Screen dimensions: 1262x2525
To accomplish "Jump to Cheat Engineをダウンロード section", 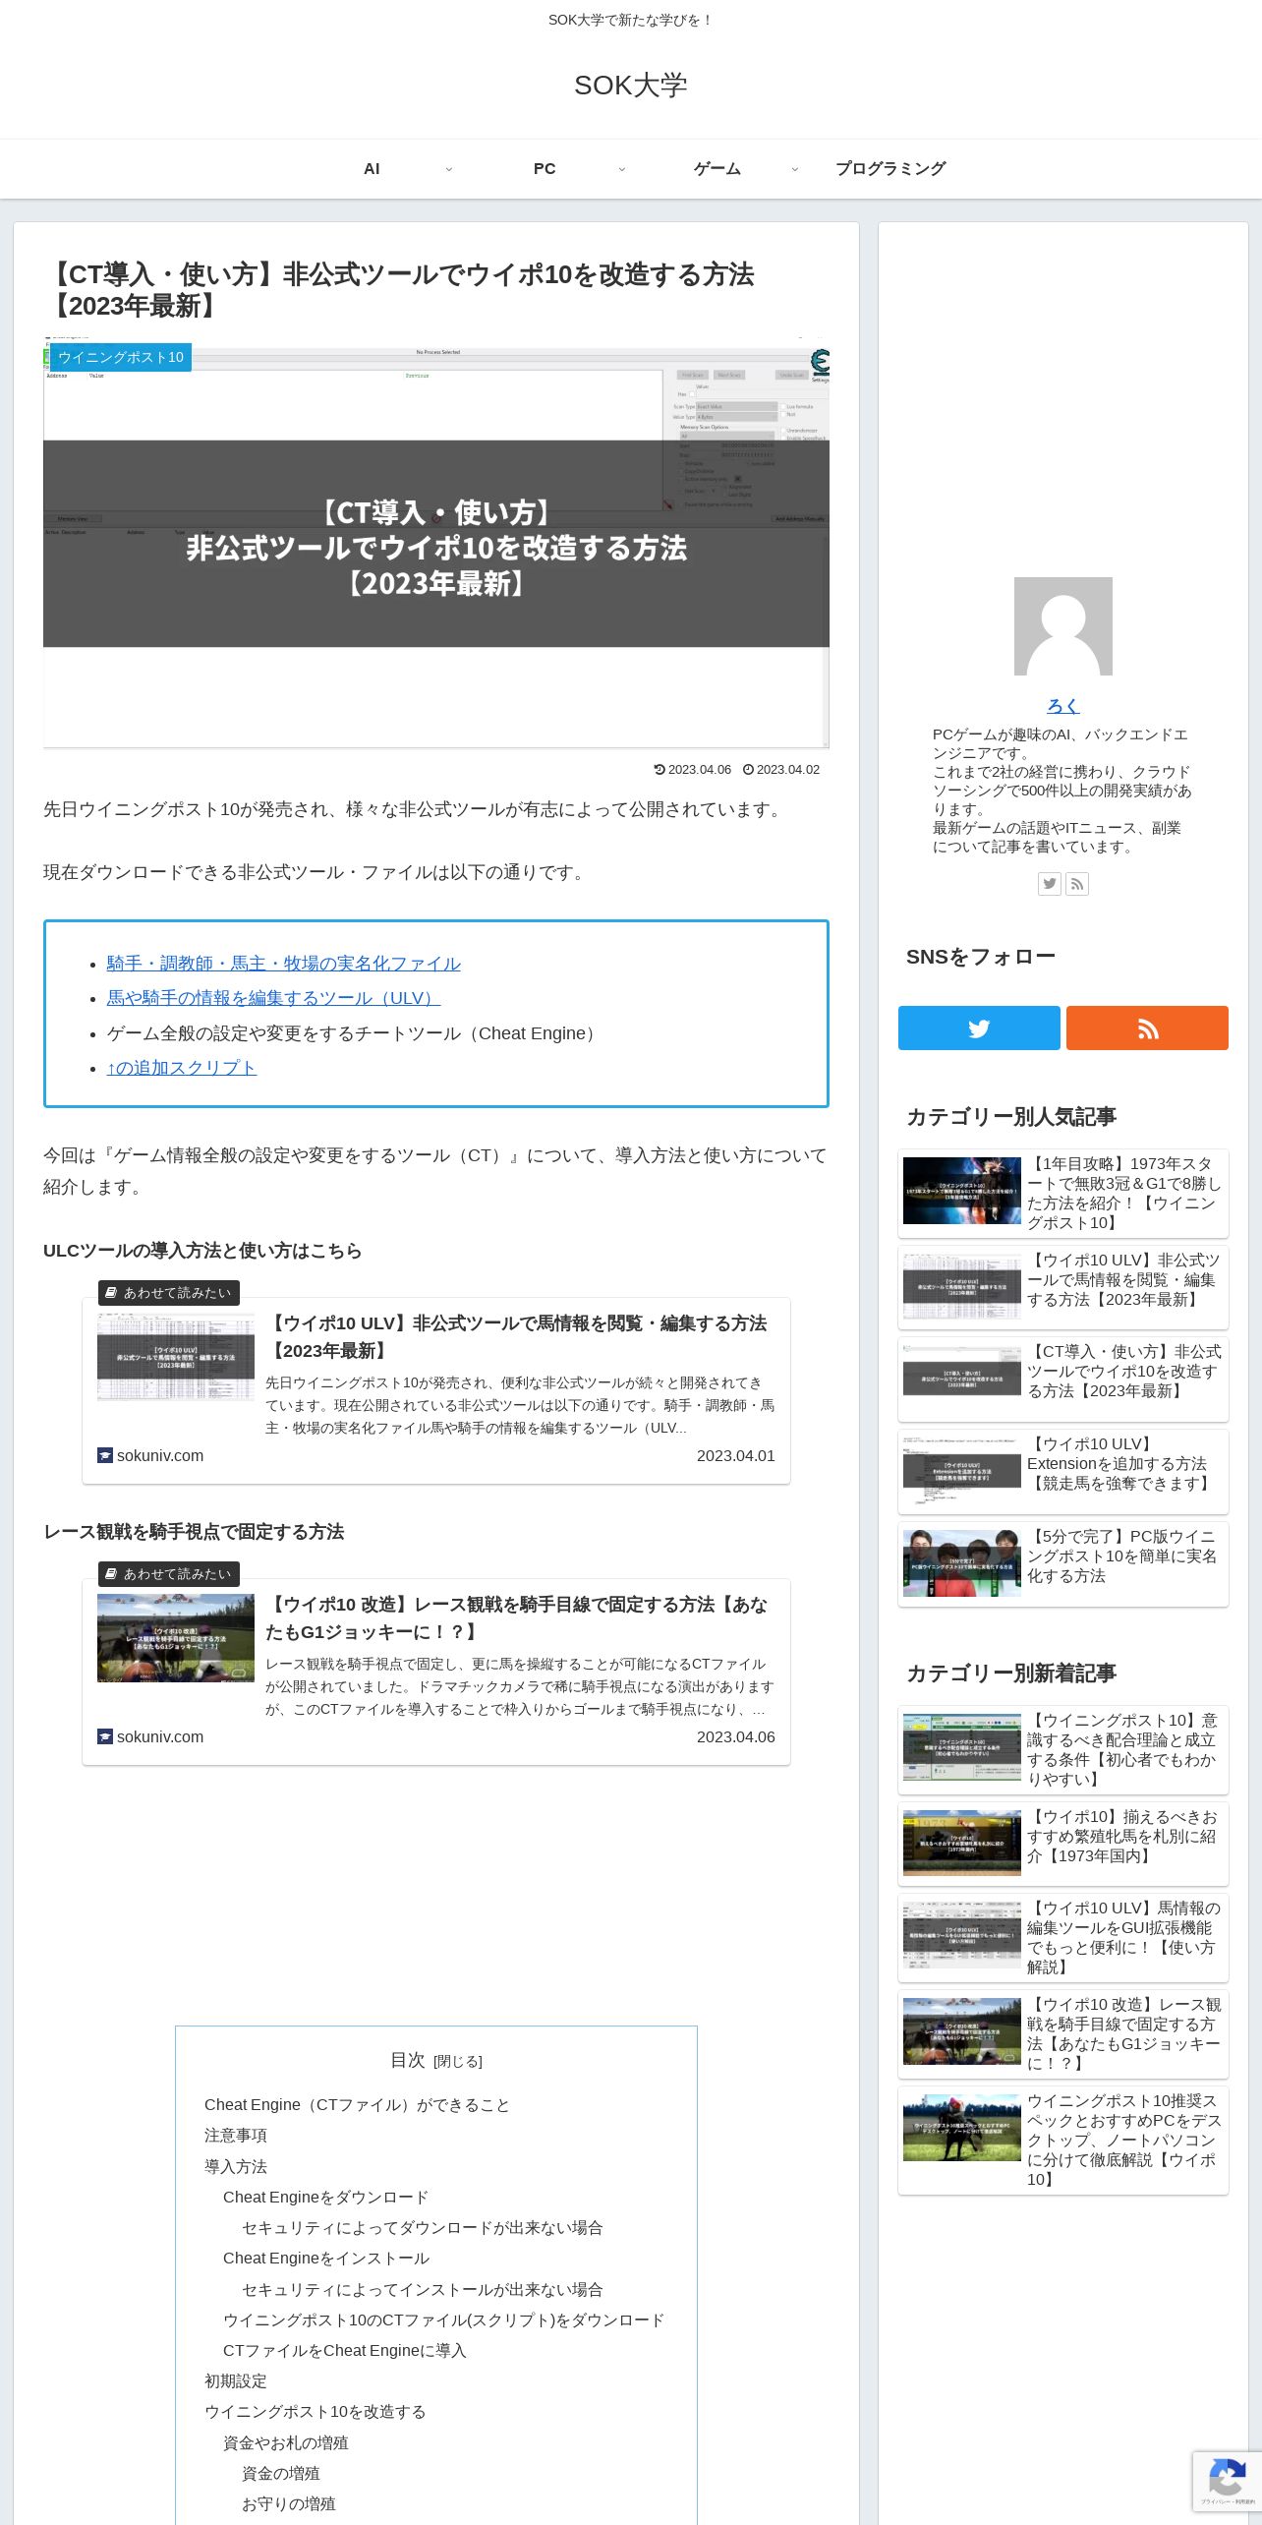I will (325, 2197).
